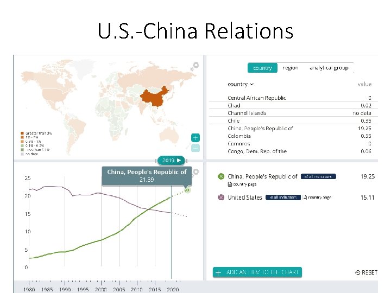
Task: Select Congo, Dem. Rep. of the row
Action: tap(293, 151)
